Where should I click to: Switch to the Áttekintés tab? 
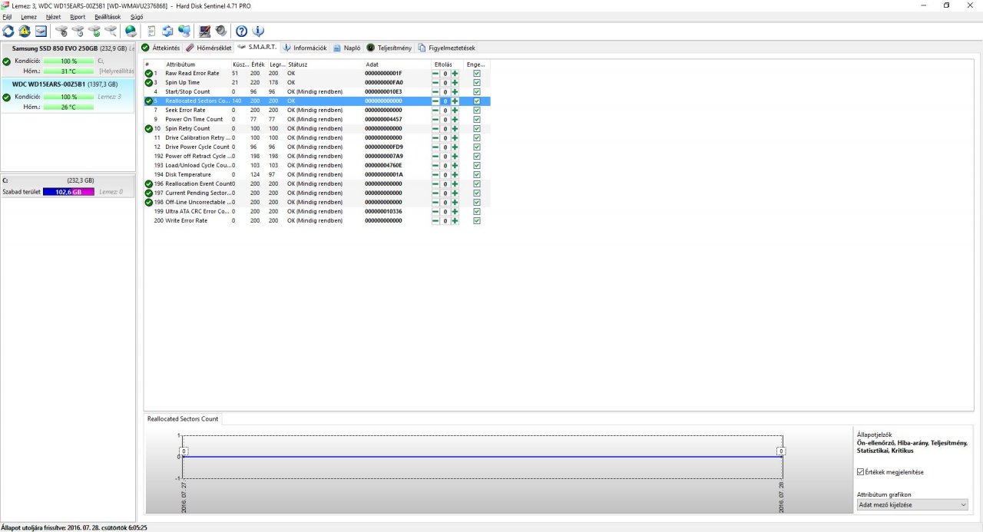tap(161, 48)
